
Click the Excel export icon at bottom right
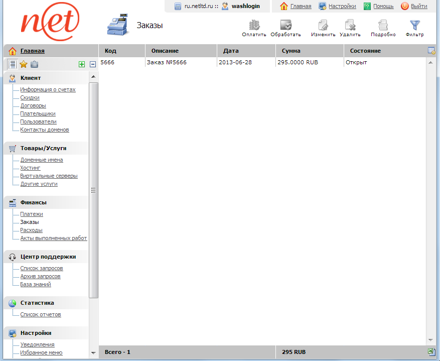click(431, 352)
